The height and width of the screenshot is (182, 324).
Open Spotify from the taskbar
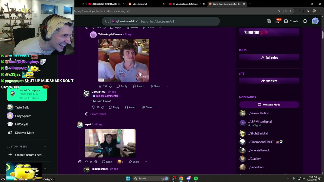196,178
